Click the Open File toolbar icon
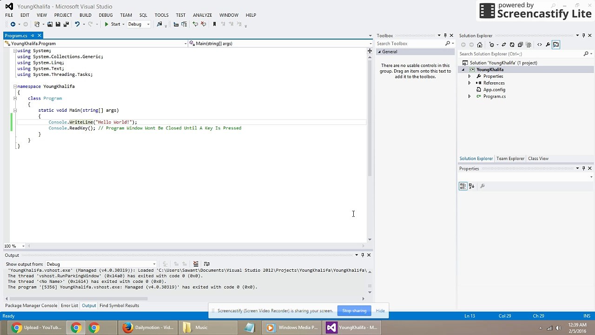The width and height of the screenshot is (595, 335). pyautogui.click(x=50, y=24)
